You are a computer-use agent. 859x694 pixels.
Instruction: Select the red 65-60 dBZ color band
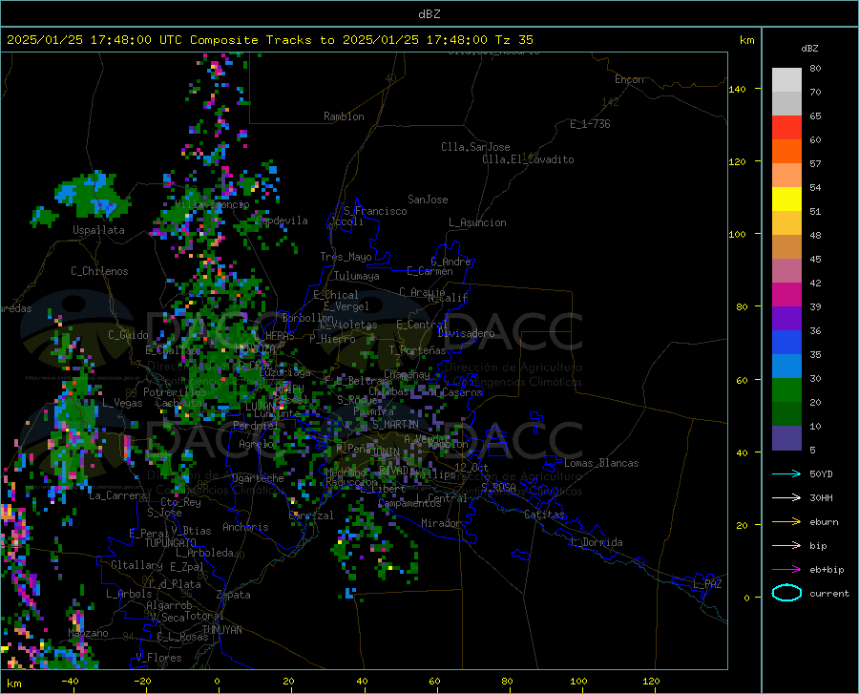coord(786,128)
